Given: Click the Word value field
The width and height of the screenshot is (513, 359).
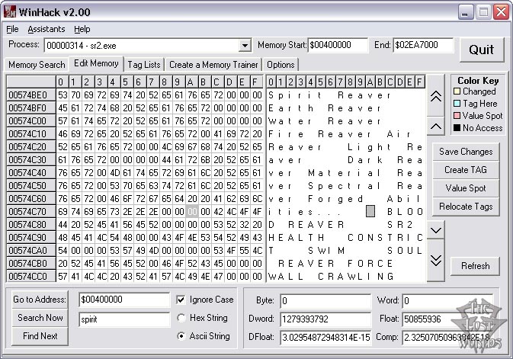Looking at the screenshot, I should (x=447, y=301).
